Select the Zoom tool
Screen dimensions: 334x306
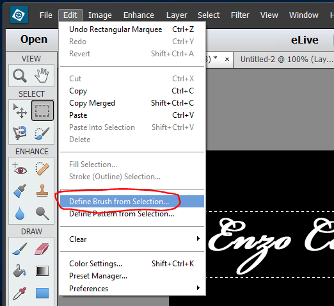(x=20, y=76)
